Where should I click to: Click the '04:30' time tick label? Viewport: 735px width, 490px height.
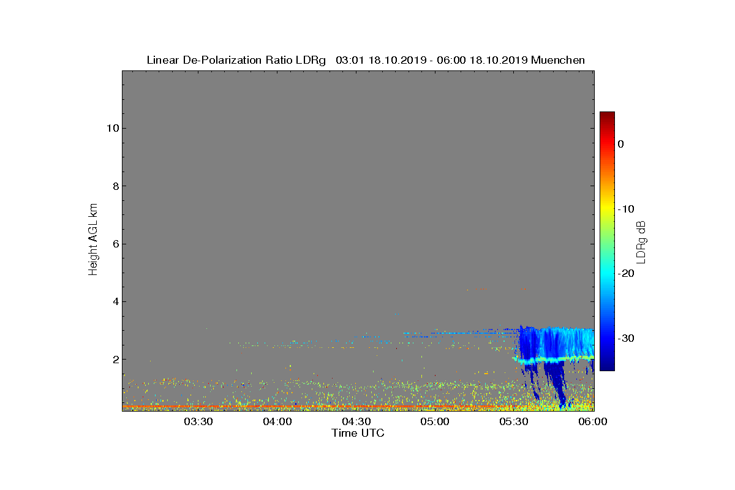point(356,421)
